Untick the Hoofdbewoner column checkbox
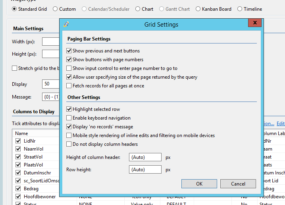 click(18, 197)
